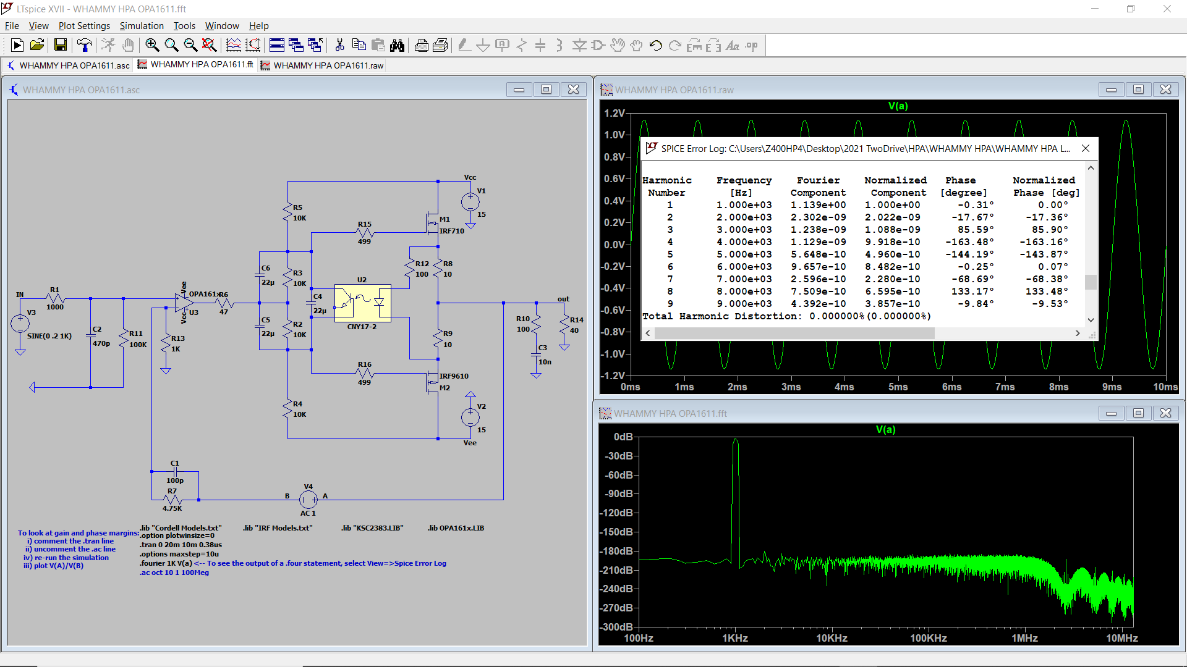Tile windows horizontally using toolbar icon
1187x667 pixels.
[277, 45]
